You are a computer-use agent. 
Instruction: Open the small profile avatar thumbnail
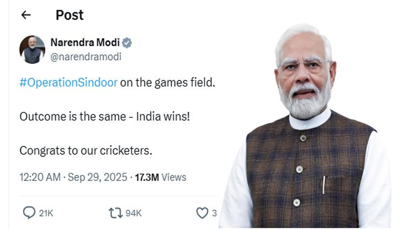[32, 49]
